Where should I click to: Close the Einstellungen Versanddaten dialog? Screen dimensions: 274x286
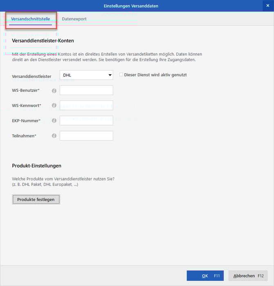(x=268, y=5)
